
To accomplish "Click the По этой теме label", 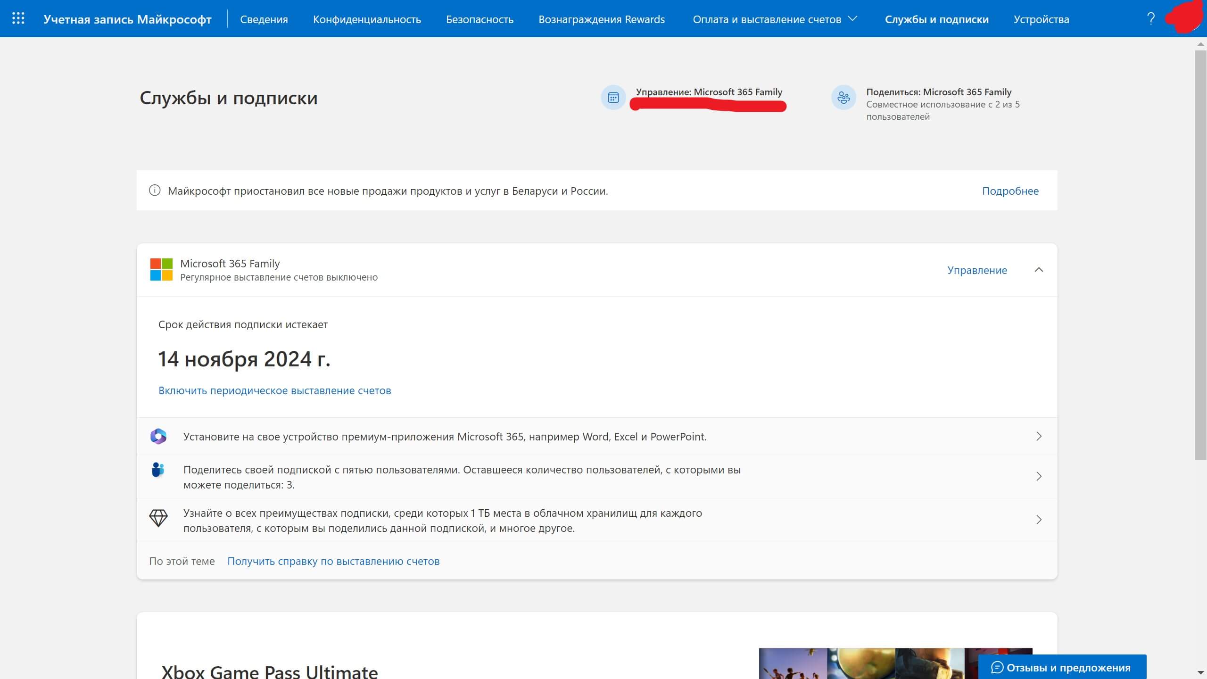I will click(182, 561).
